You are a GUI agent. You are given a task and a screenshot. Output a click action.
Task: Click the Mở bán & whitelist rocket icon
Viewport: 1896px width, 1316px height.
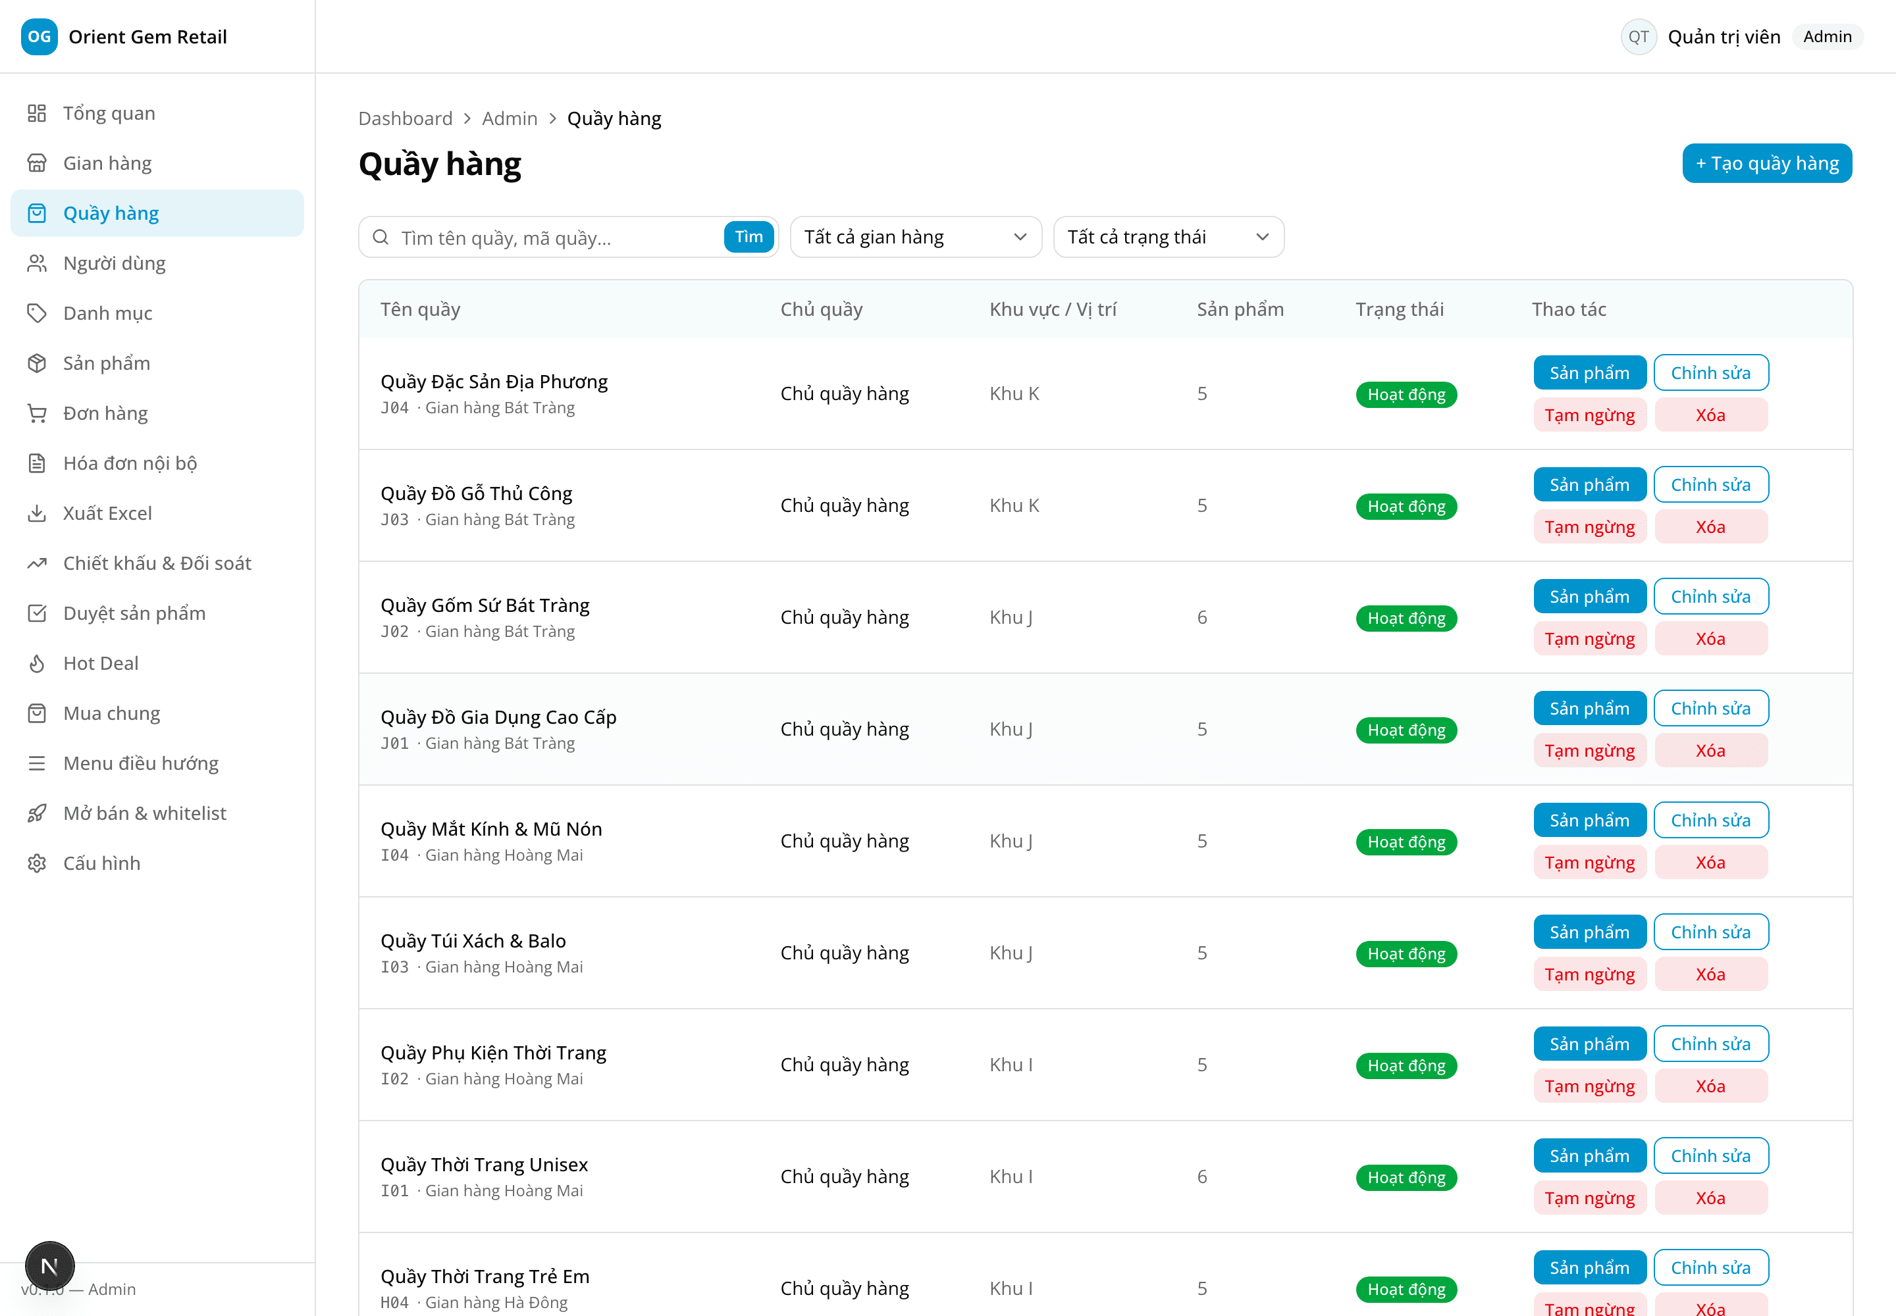tap(36, 814)
